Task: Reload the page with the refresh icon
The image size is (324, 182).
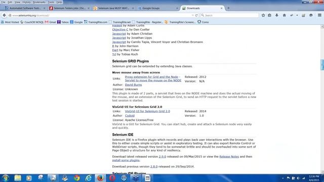Action: coord(196,15)
